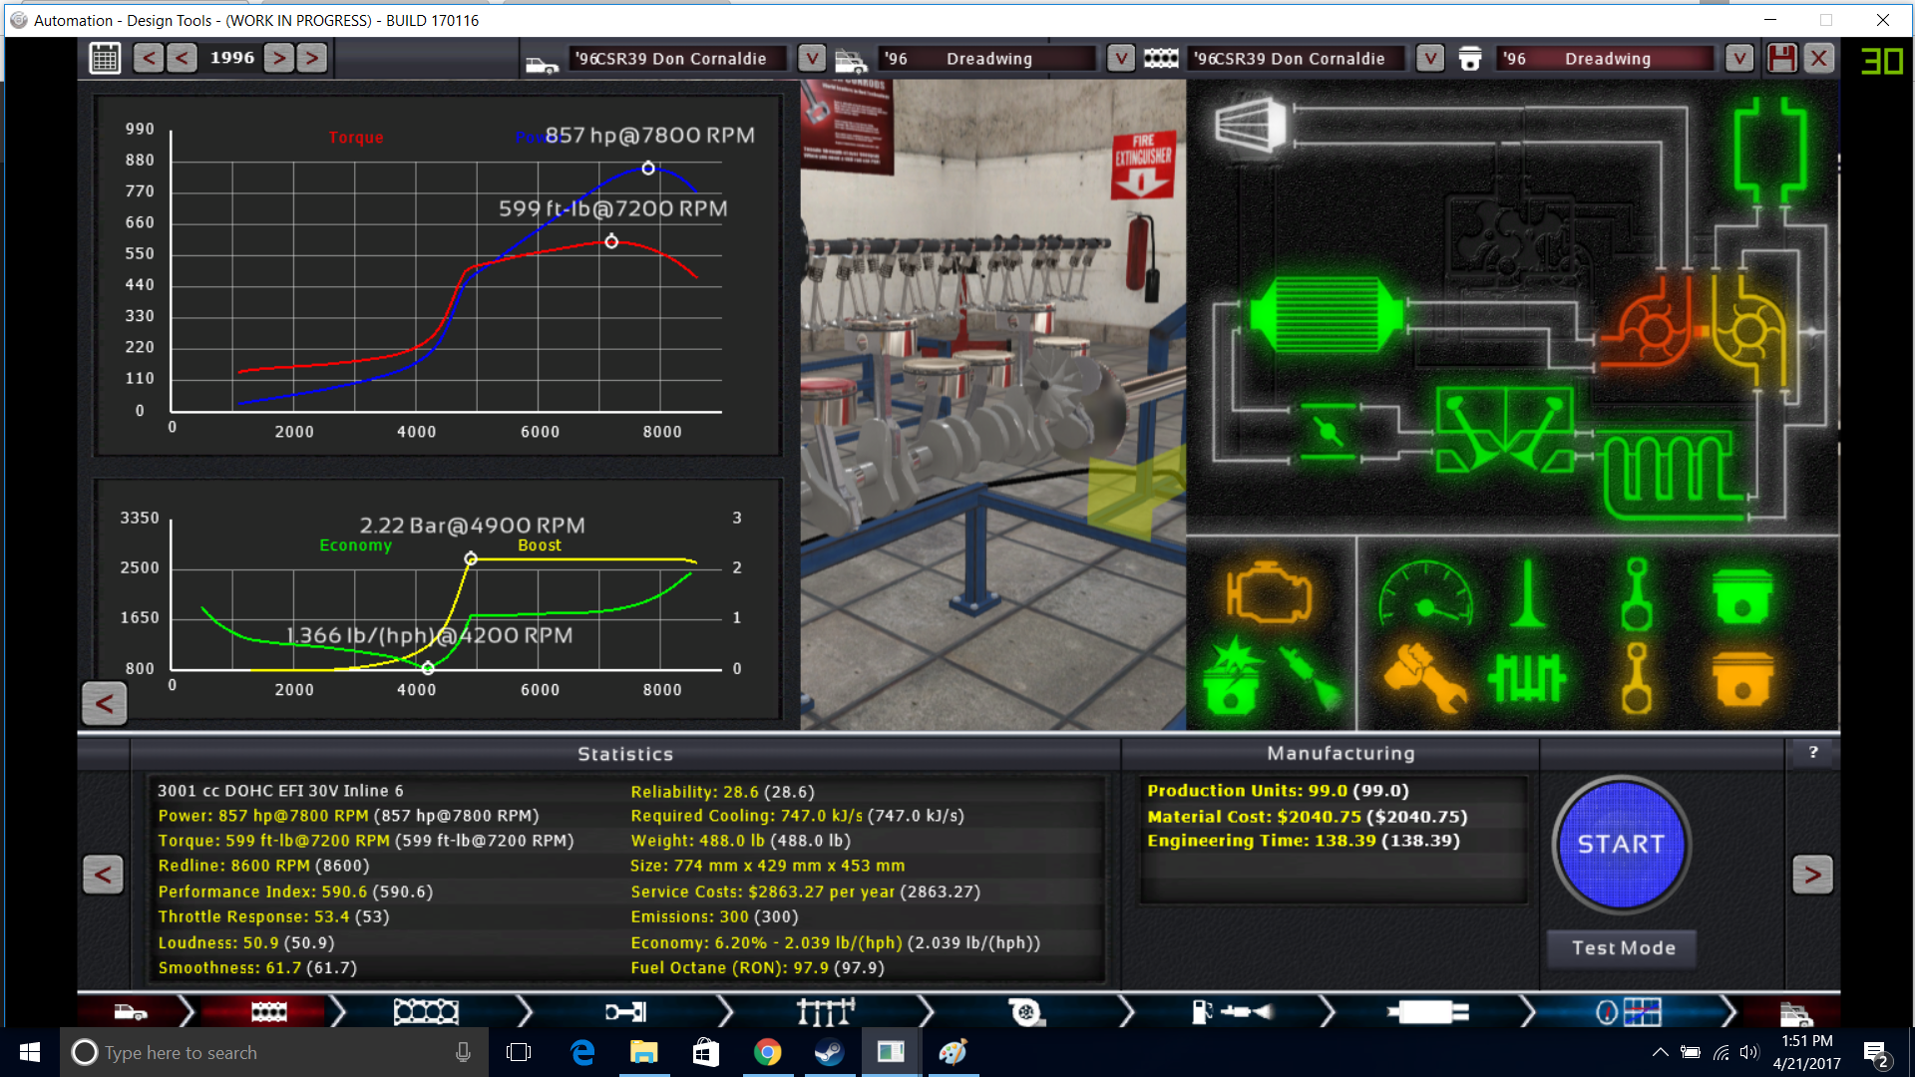Click the green piston knock spark icon
Image resolution: width=1915 pixels, height=1077 pixels.
pyautogui.click(x=1233, y=678)
